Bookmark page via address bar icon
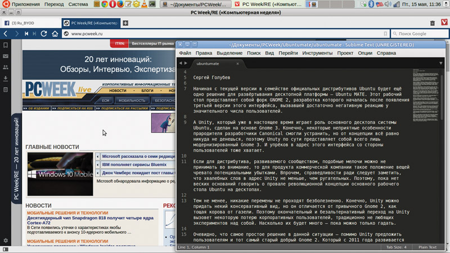 coord(385,34)
